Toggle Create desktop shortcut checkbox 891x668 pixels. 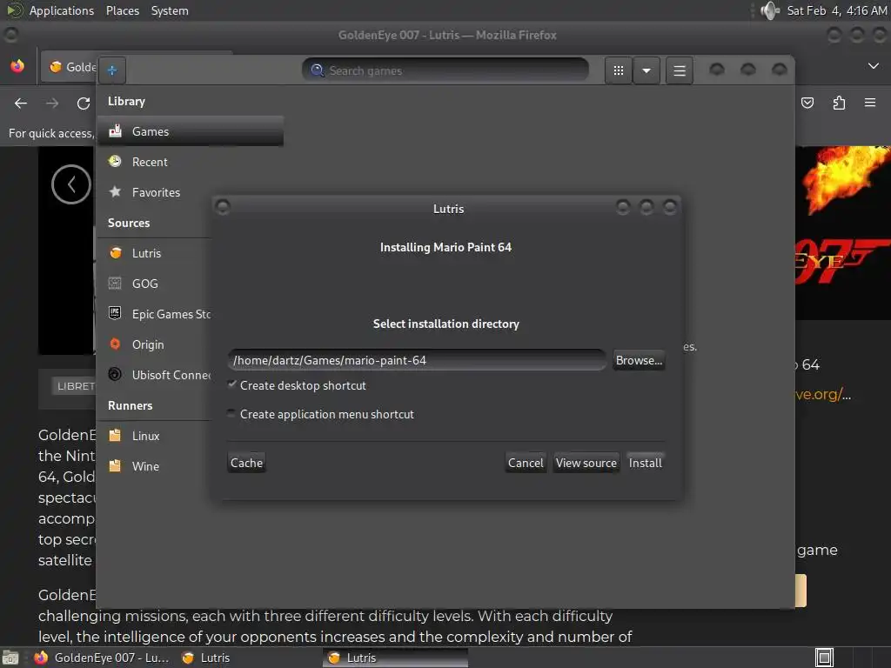click(x=231, y=384)
